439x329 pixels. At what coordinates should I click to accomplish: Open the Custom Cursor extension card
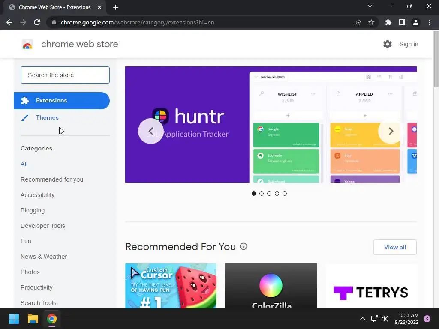click(x=171, y=286)
